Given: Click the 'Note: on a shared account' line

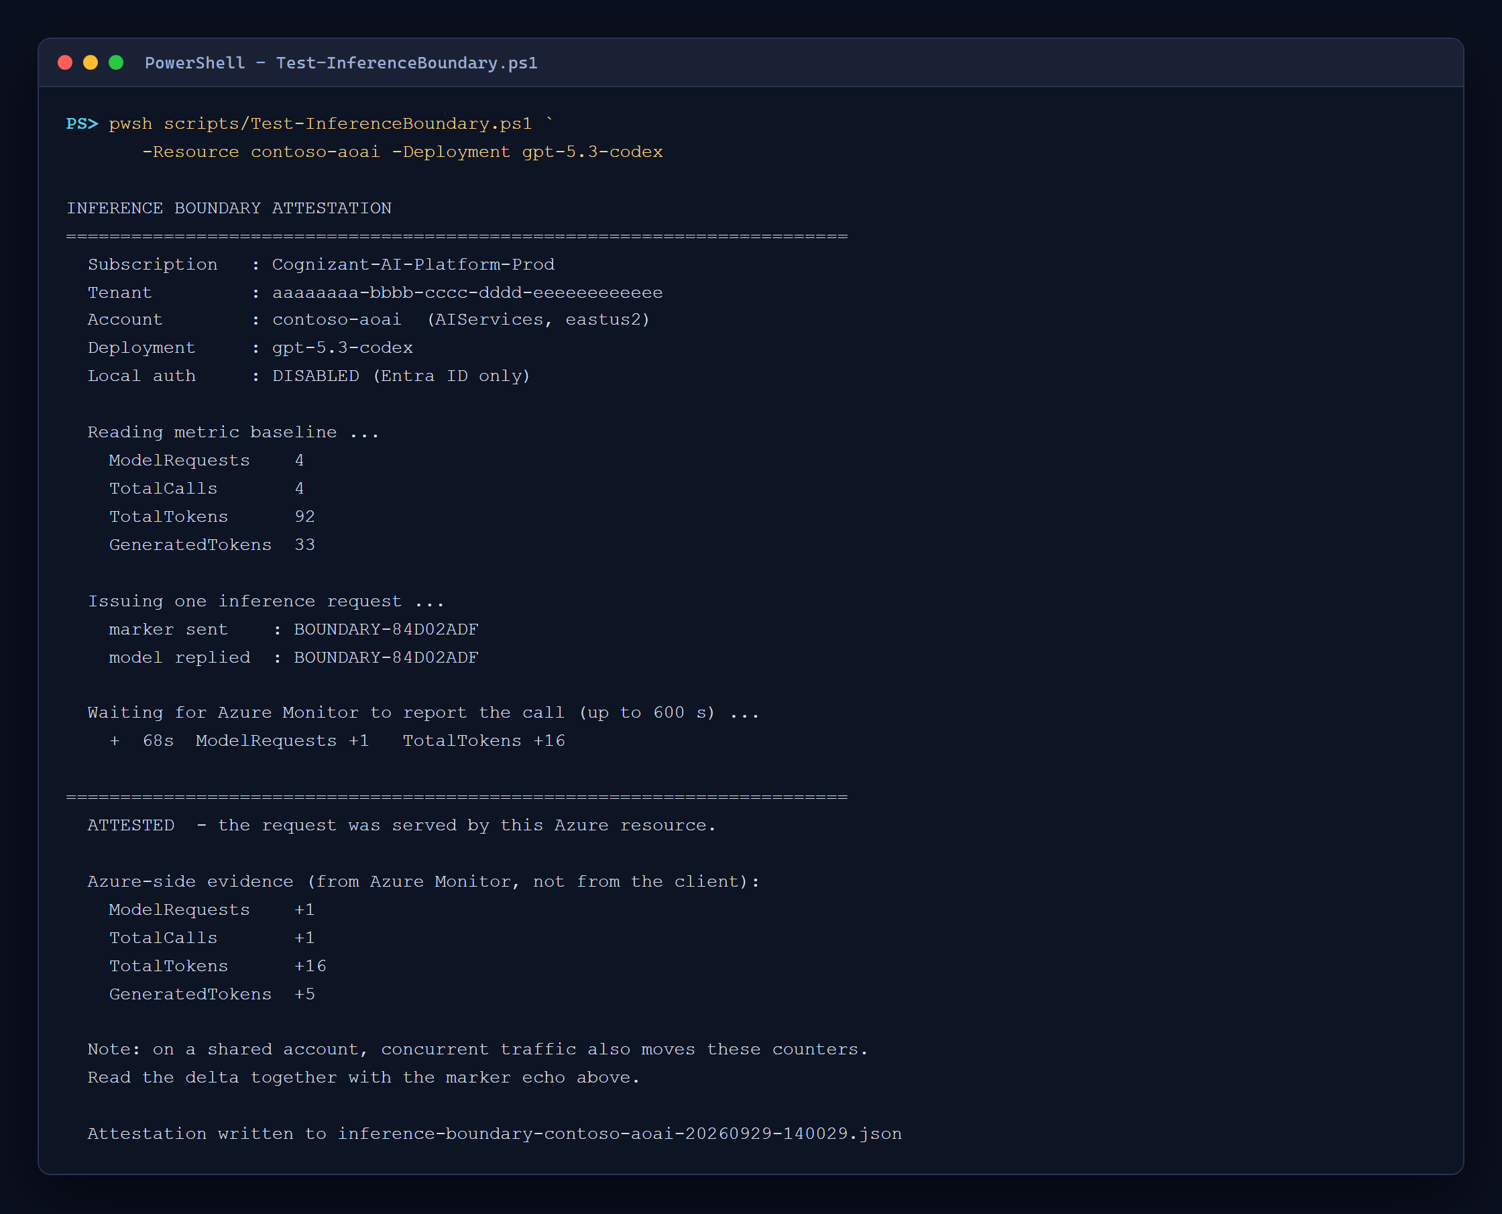Looking at the screenshot, I should 478,1050.
